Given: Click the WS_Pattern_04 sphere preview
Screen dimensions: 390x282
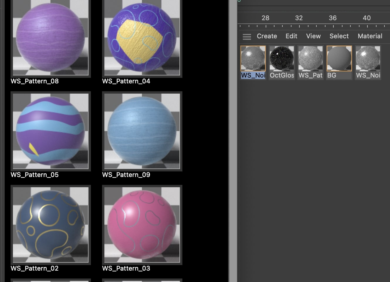Looking at the screenshot, I should (142, 37).
